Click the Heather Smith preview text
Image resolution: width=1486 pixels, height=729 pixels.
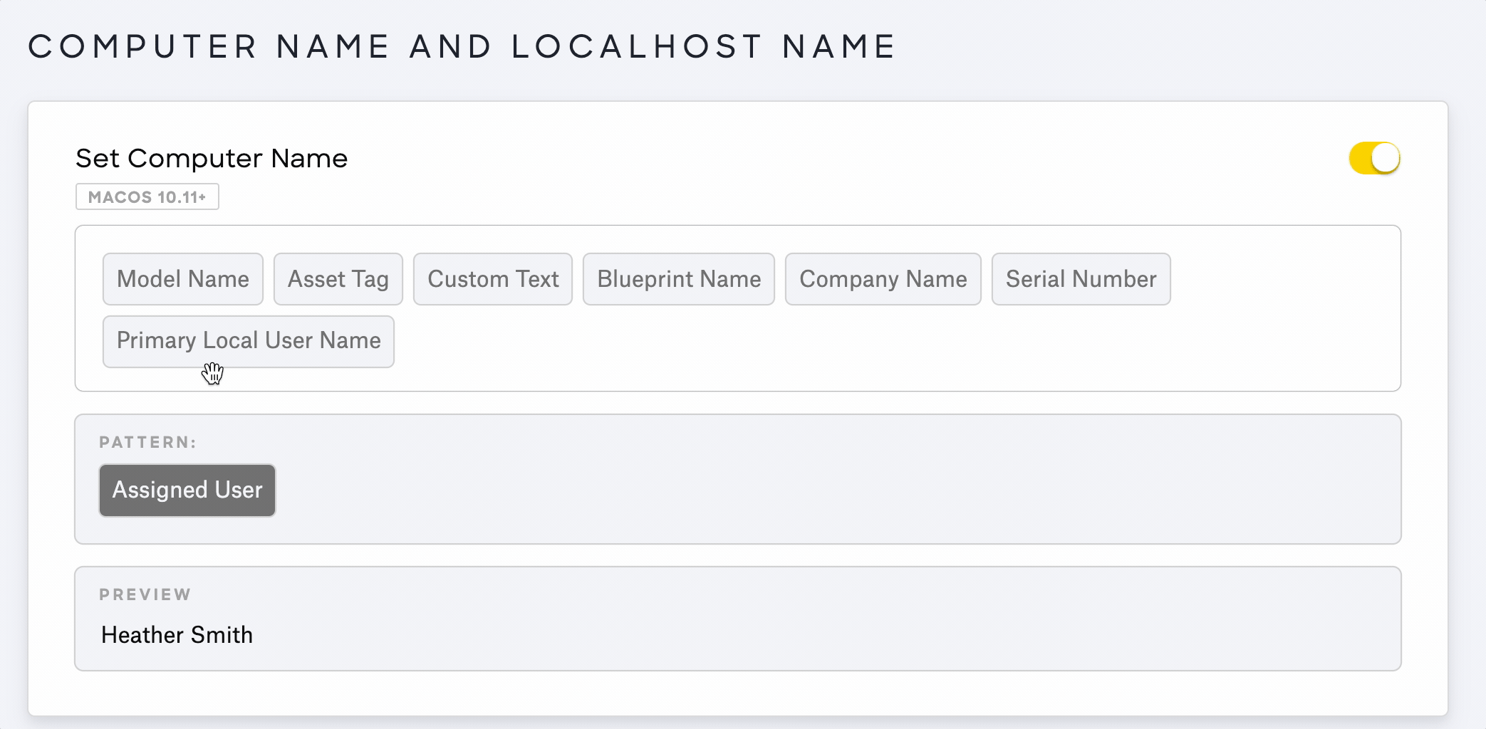(x=177, y=635)
